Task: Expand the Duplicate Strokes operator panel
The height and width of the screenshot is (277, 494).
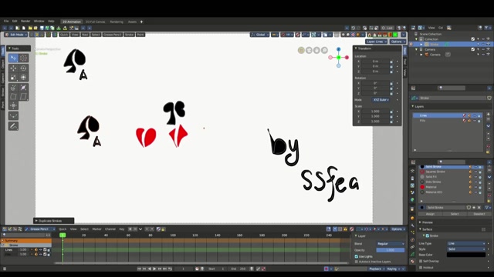Action: (x=54, y=221)
